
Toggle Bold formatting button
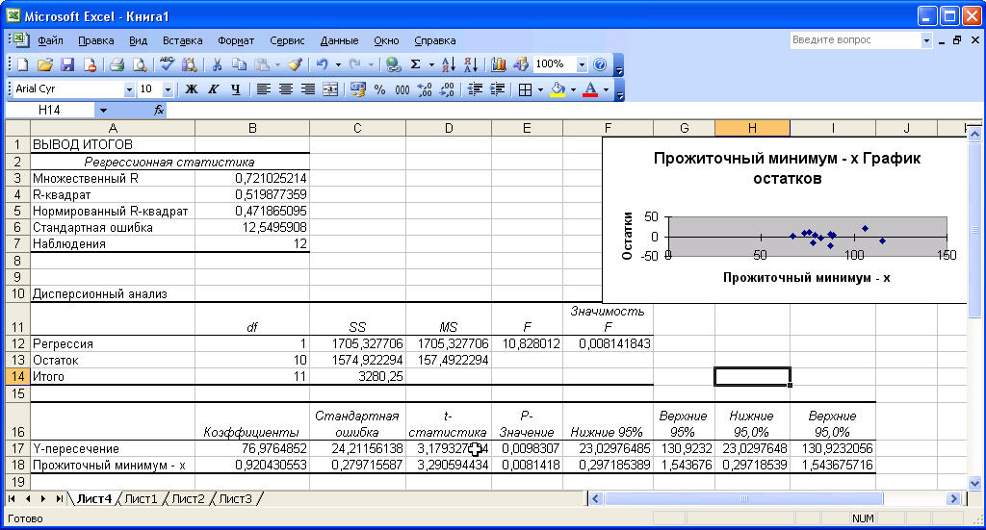point(192,89)
